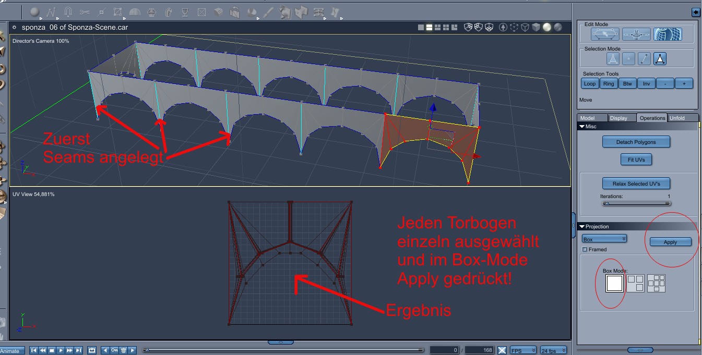Select the goblet lathe tool
The height and width of the screenshot is (355, 702).
(185, 11)
